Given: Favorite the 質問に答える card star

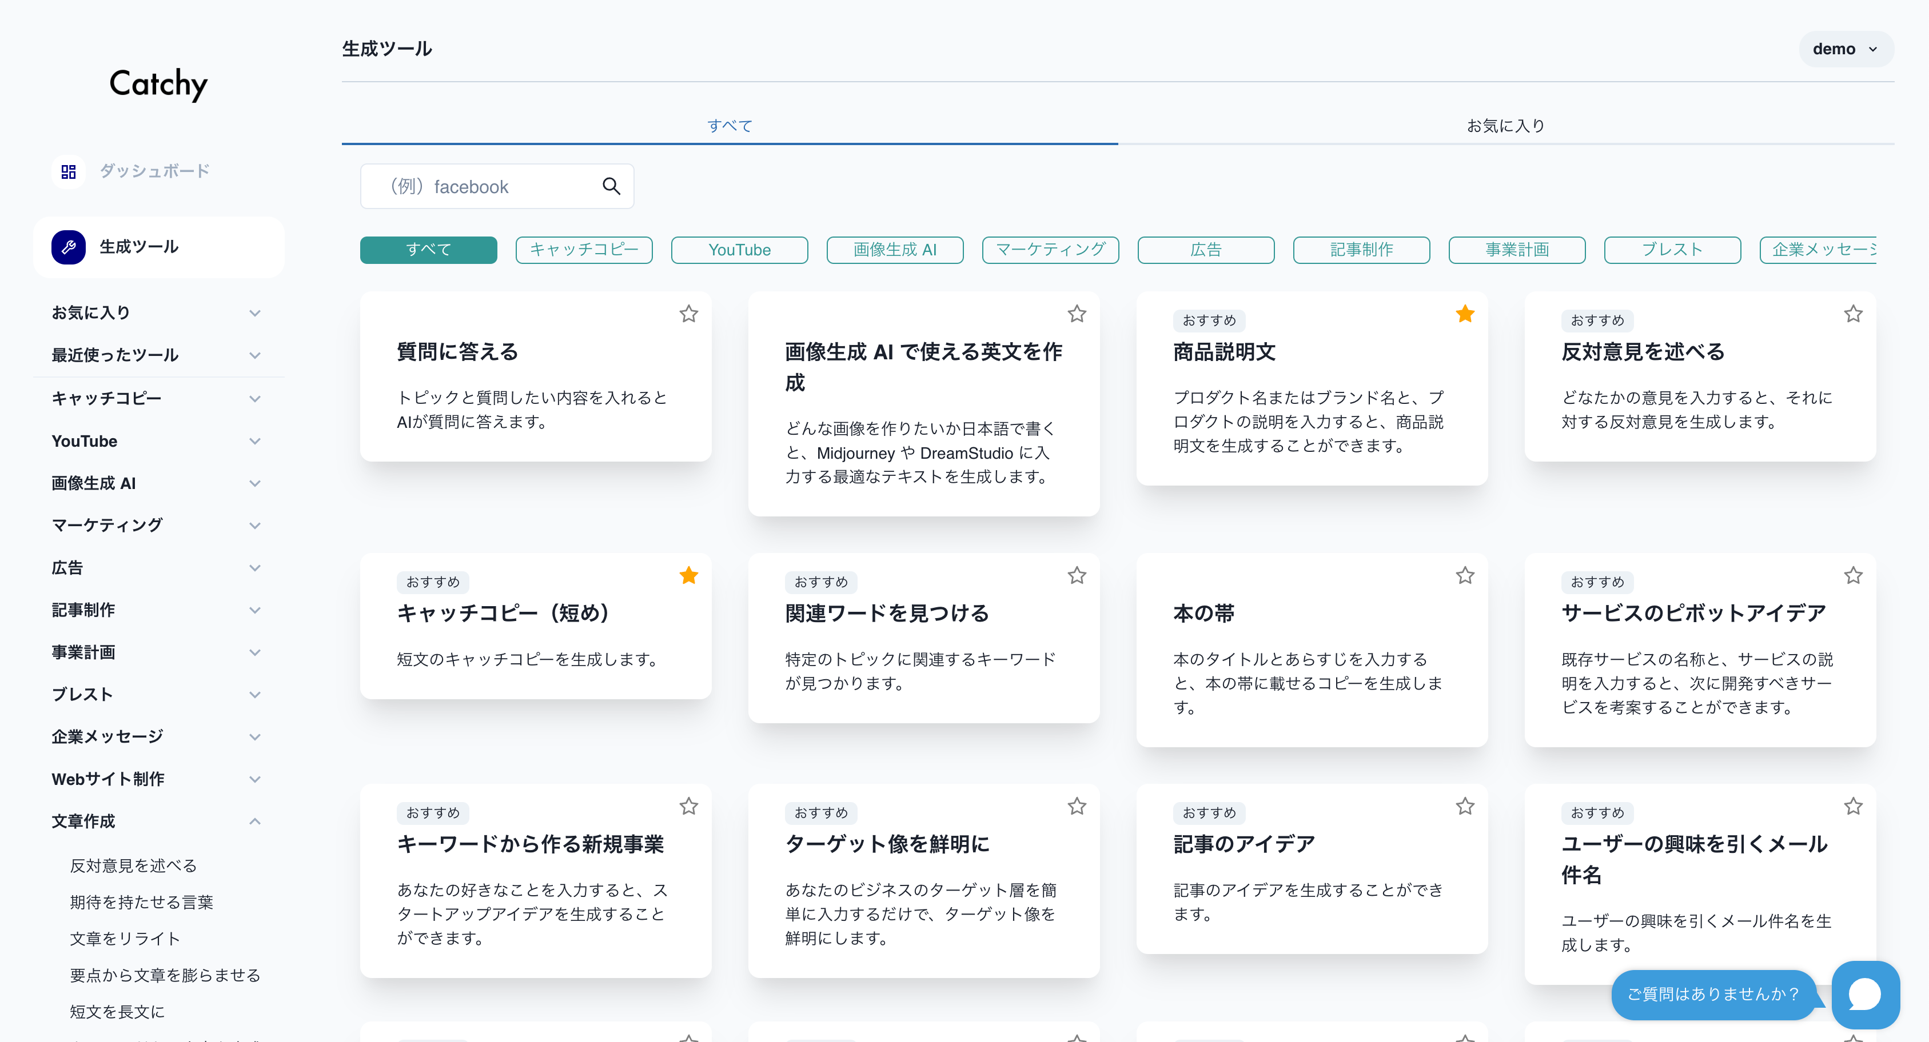Looking at the screenshot, I should click(x=688, y=314).
